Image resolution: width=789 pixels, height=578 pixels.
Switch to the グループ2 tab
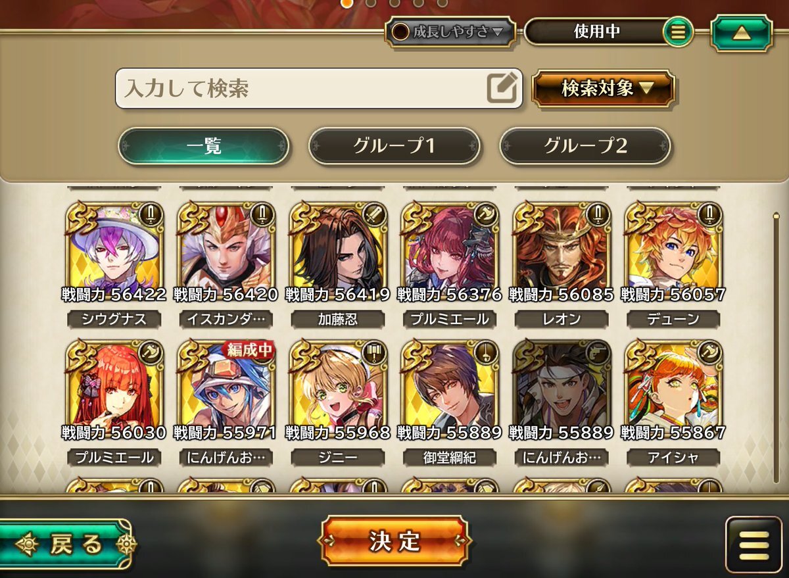[x=585, y=146]
